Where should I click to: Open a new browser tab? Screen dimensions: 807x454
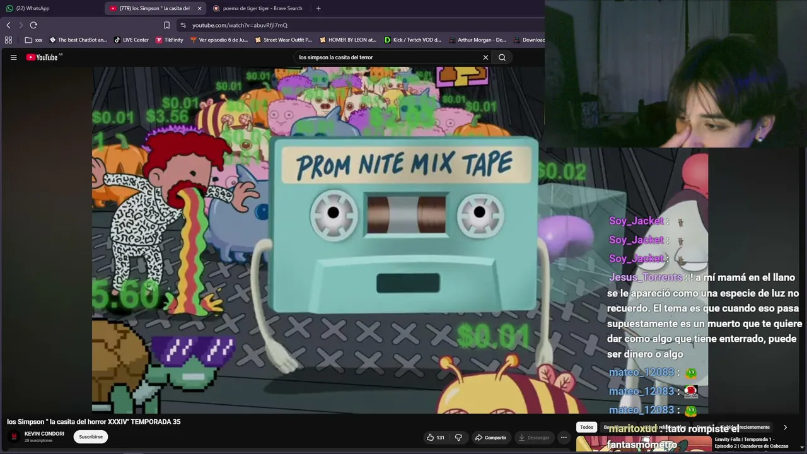pyautogui.click(x=318, y=8)
